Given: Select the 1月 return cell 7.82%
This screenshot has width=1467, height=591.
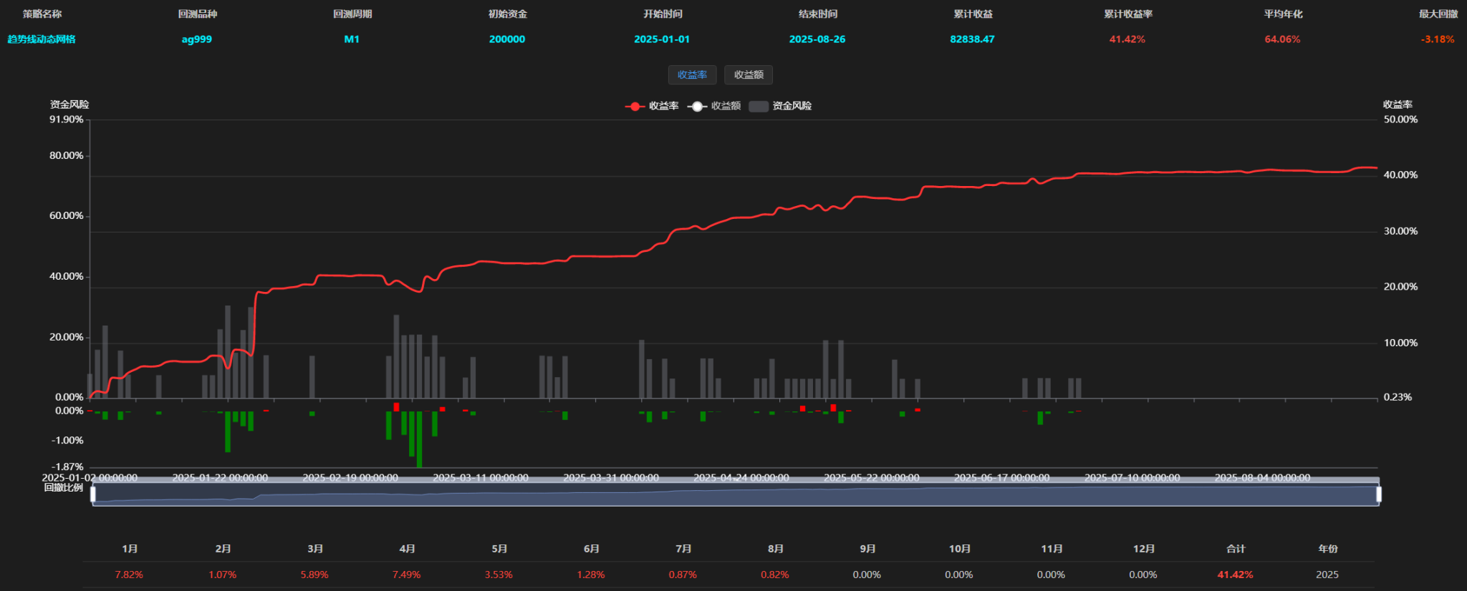Looking at the screenshot, I should click(129, 575).
